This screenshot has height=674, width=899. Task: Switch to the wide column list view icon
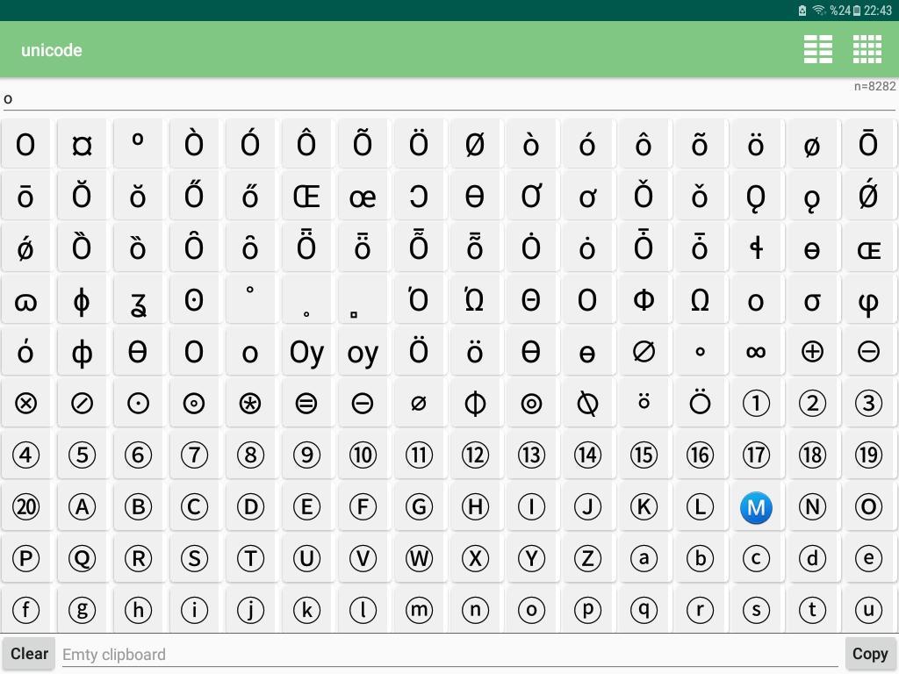(817, 50)
